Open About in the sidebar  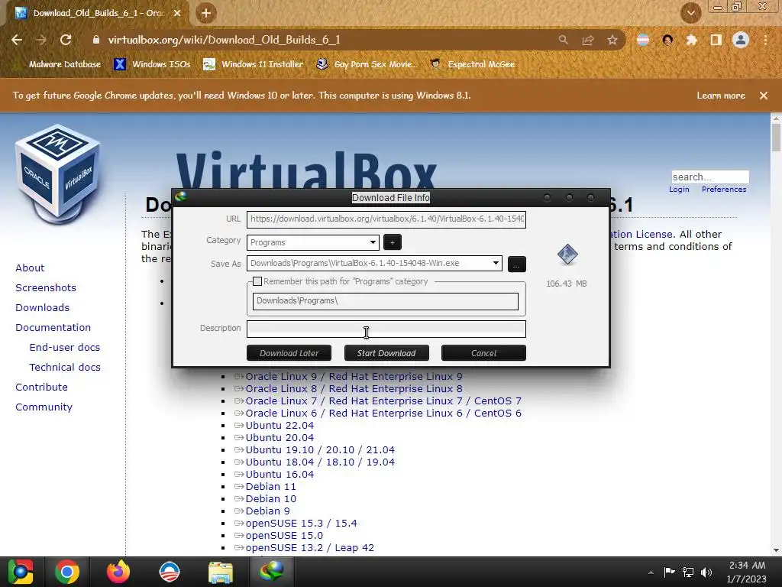pyautogui.click(x=30, y=268)
